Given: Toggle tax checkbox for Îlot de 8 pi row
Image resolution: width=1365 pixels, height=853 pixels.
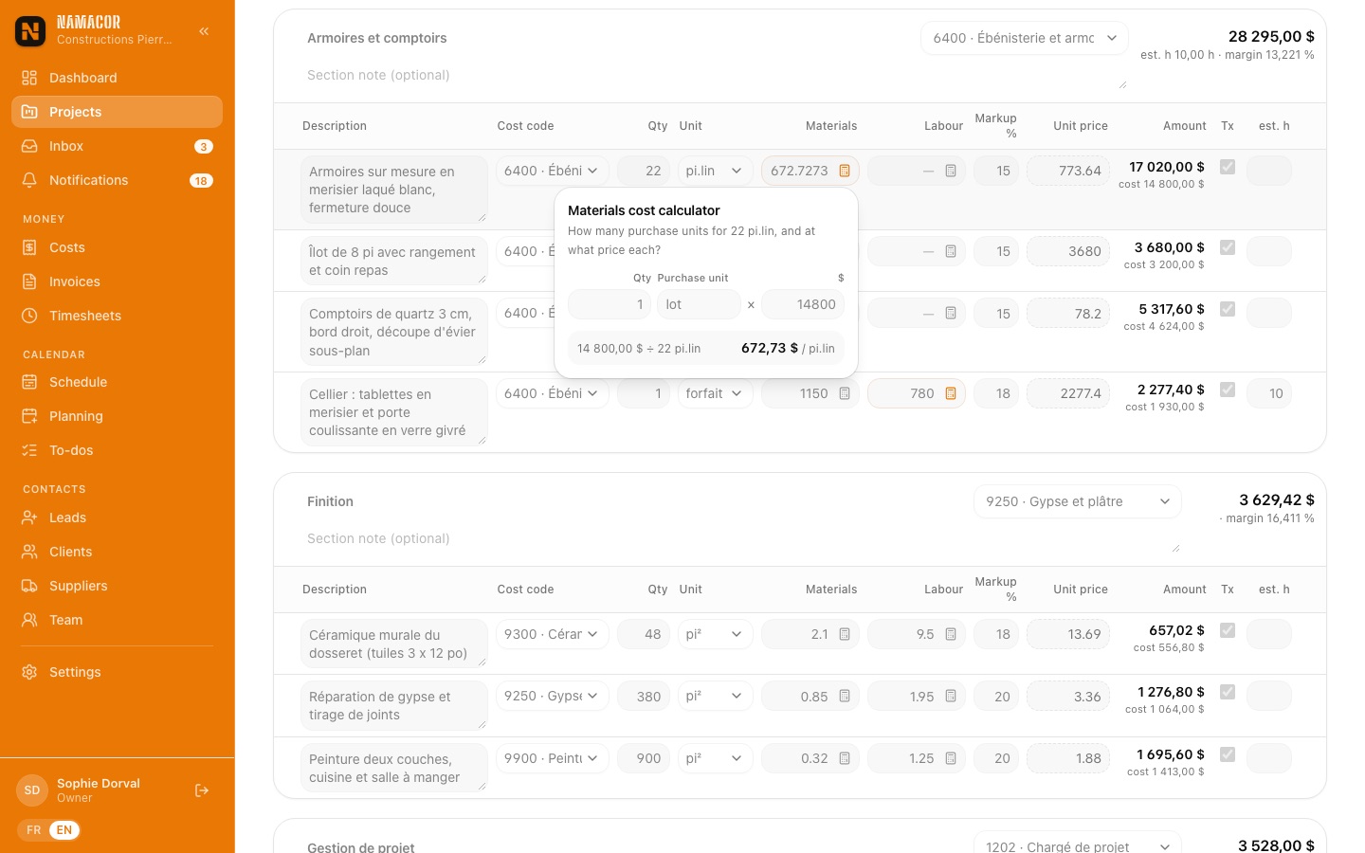Looking at the screenshot, I should click(1228, 247).
